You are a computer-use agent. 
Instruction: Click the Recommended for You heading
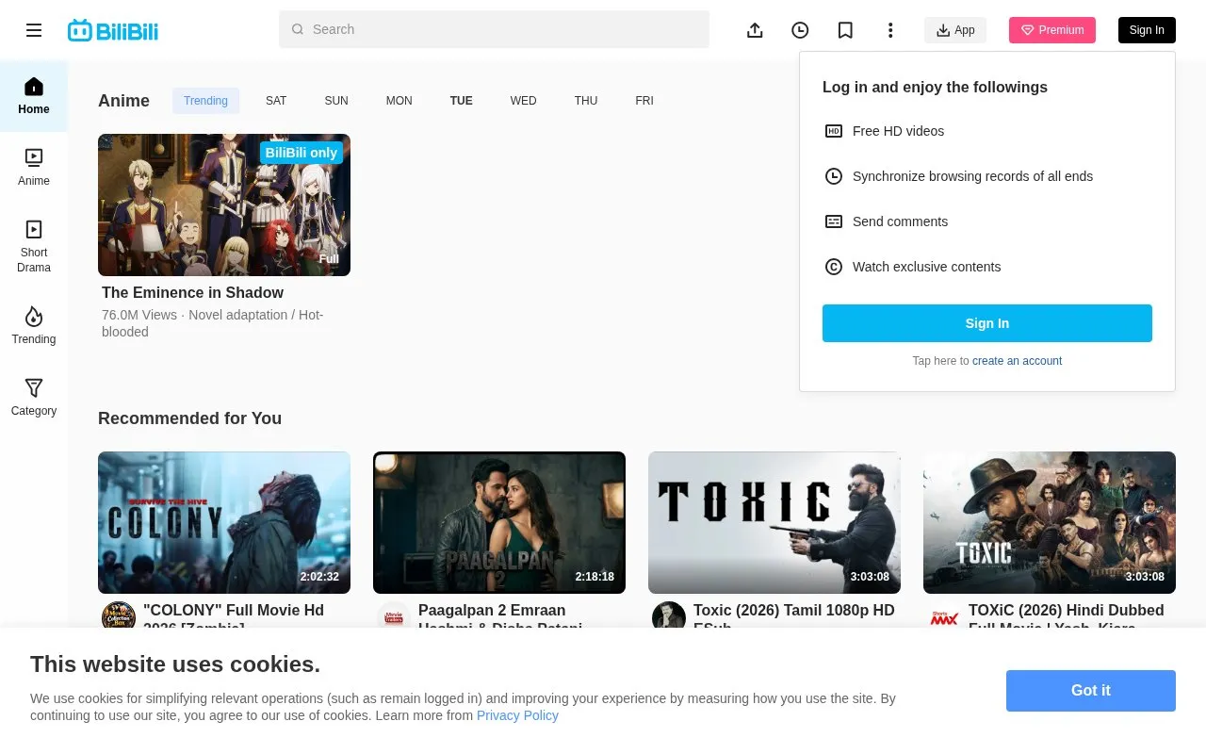(189, 418)
